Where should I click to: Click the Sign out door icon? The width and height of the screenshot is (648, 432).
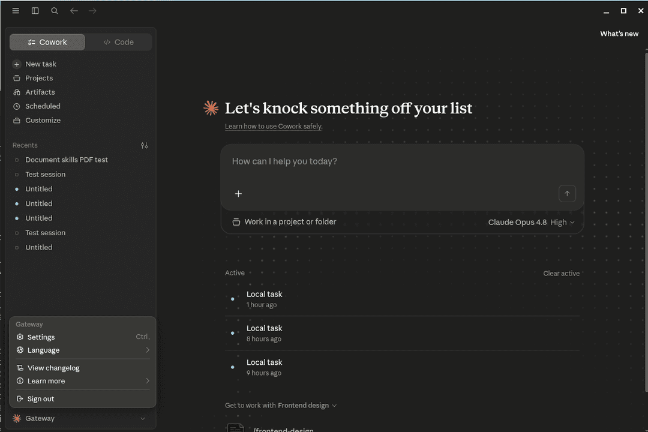tap(20, 398)
